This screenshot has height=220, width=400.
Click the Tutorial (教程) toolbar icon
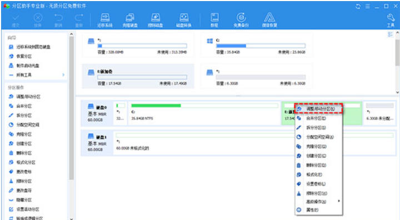pos(214,20)
